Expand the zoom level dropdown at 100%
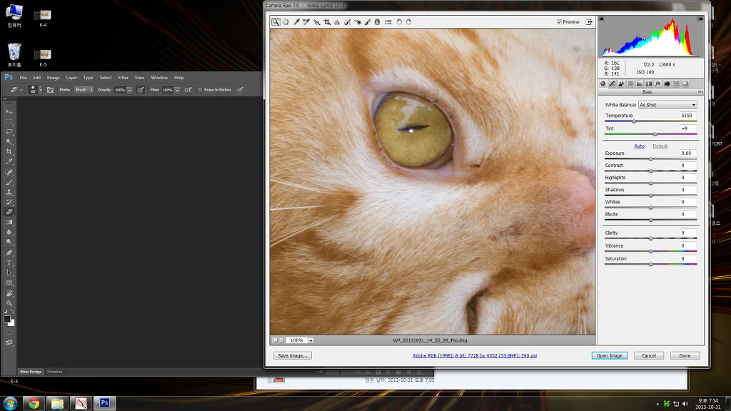The height and width of the screenshot is (411, 731). point(311,340)
